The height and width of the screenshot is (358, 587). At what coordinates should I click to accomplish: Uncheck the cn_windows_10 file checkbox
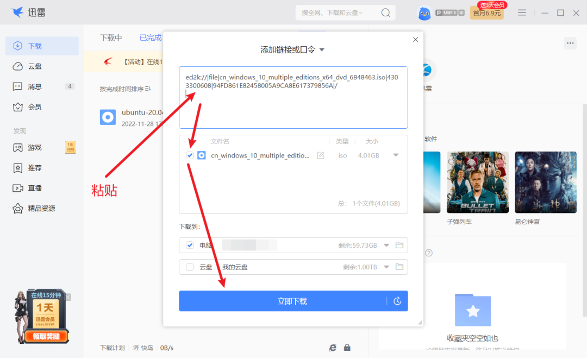[190, 155]
